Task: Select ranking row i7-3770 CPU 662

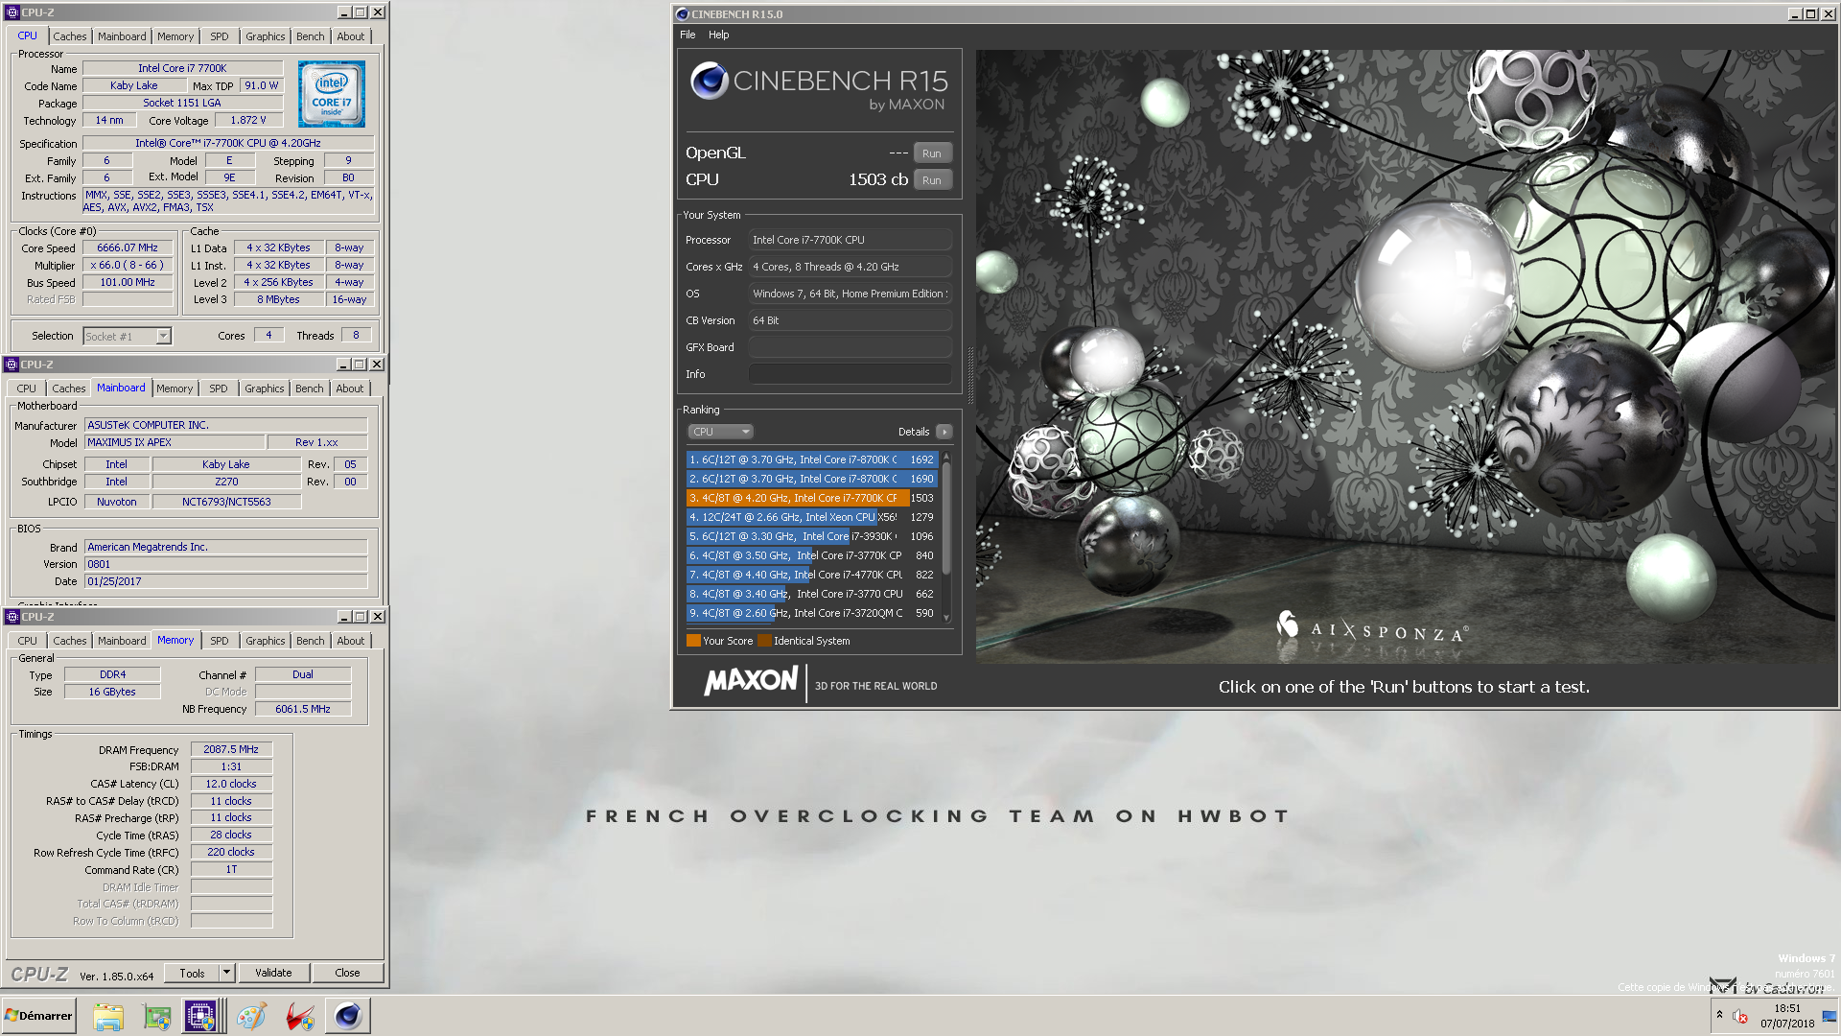Action: coord(811,594)
